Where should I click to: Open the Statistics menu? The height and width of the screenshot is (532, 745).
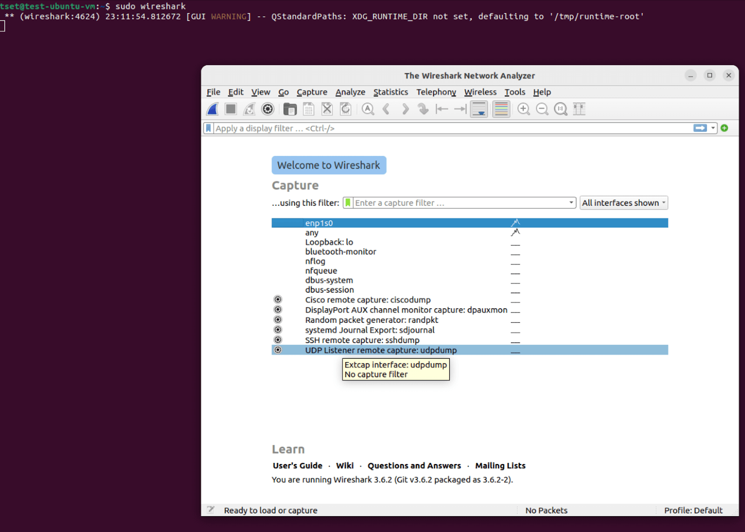point(390,92)
